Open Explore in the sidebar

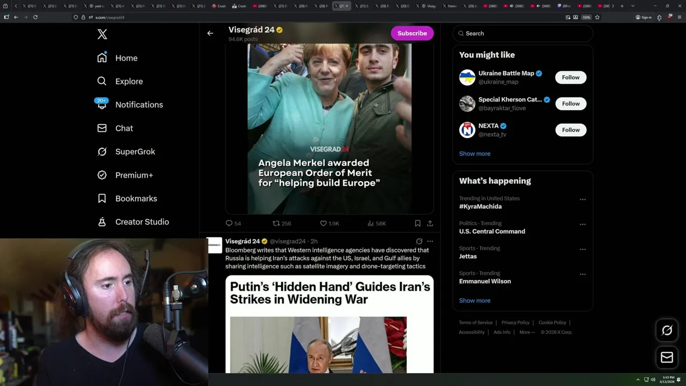pos(120,81)
